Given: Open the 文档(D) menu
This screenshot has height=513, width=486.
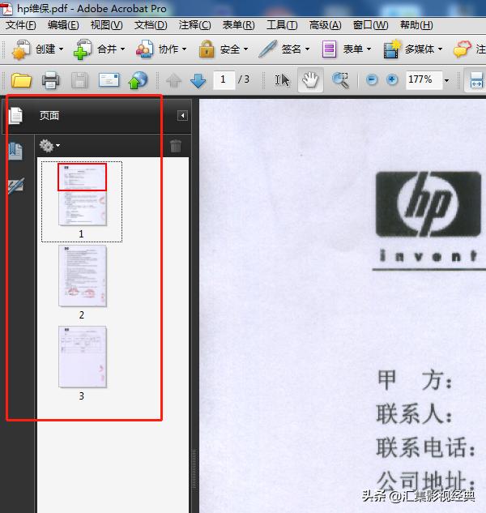Looking at the screenshot, I should point(150,25).
